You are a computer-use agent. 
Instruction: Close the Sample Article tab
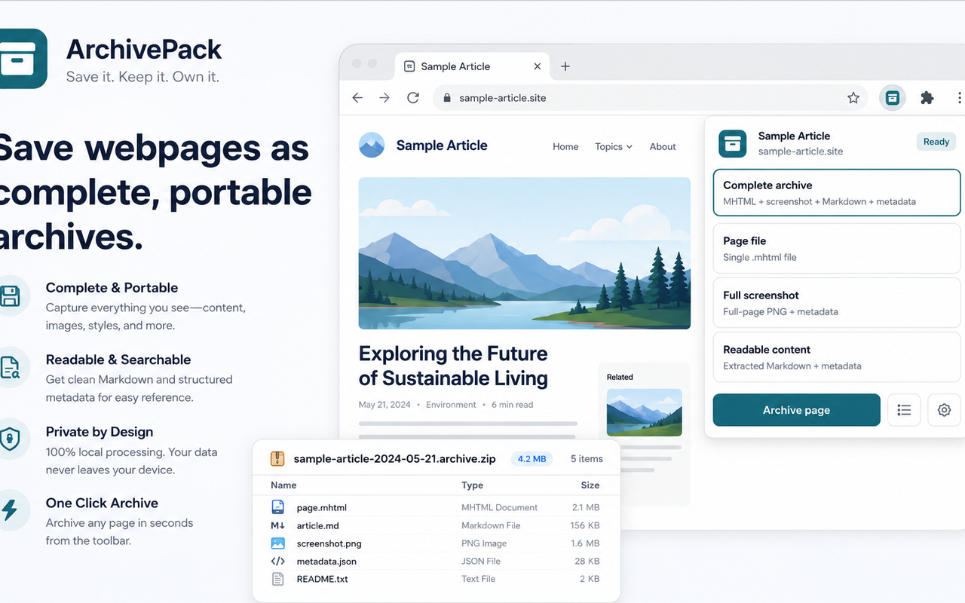click(538, 66)
